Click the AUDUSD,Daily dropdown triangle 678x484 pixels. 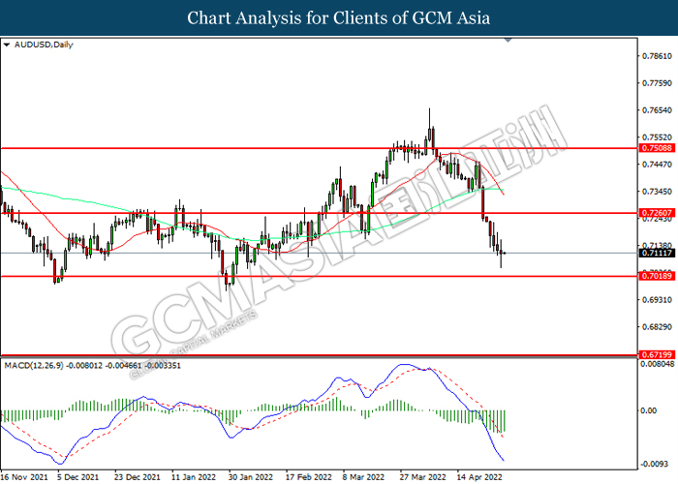(6, 45)
